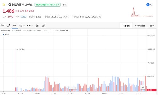Zoom in chart with plus button

[75, 88]
